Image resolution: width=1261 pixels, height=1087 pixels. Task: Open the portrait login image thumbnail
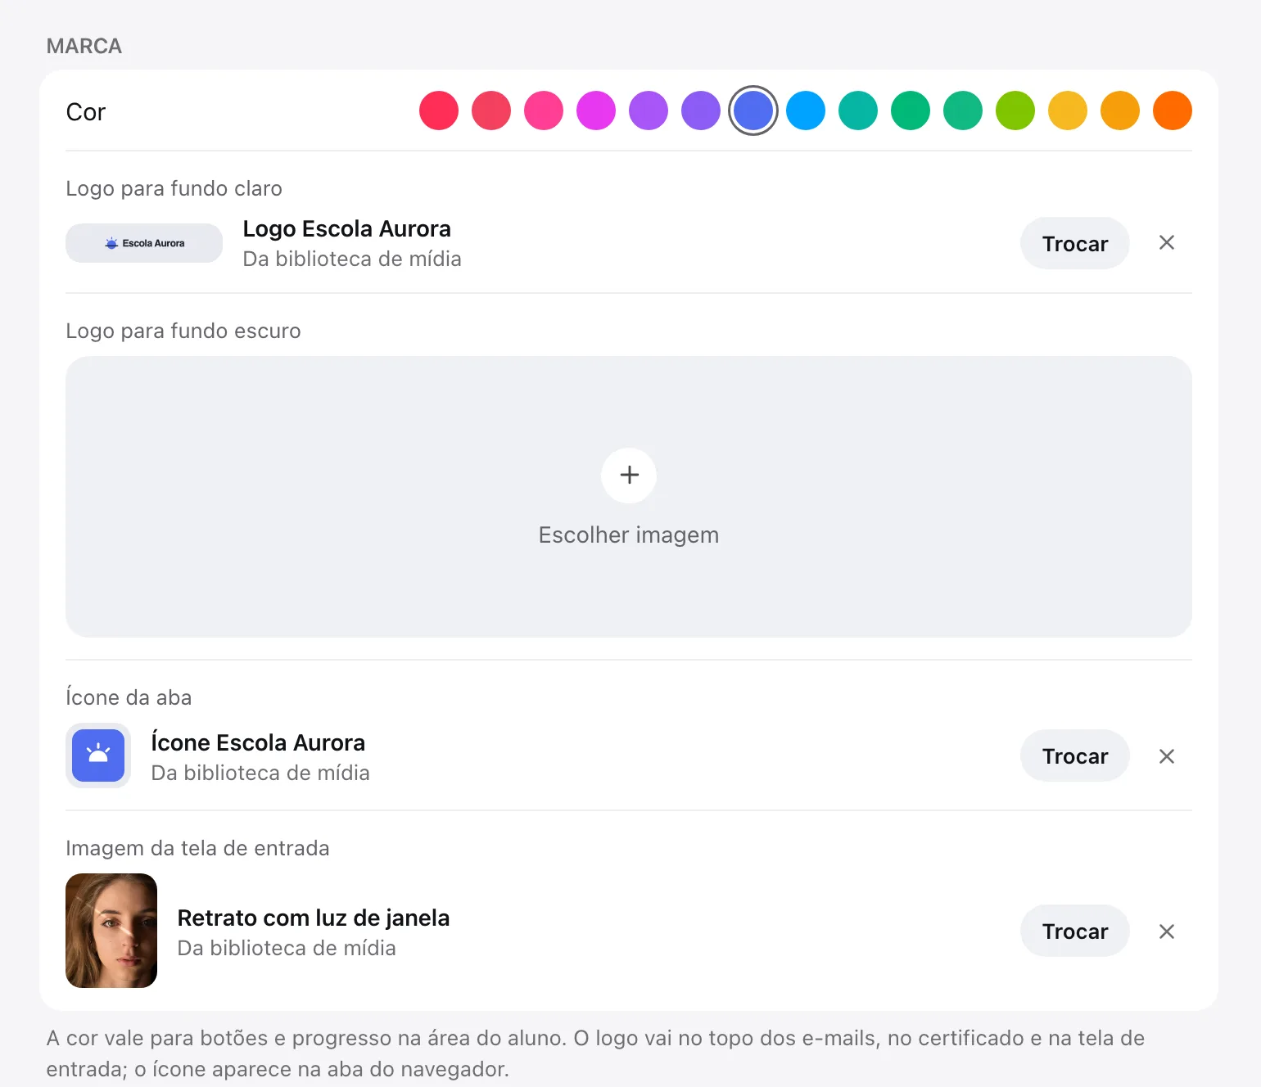click(x=111, y=931)
